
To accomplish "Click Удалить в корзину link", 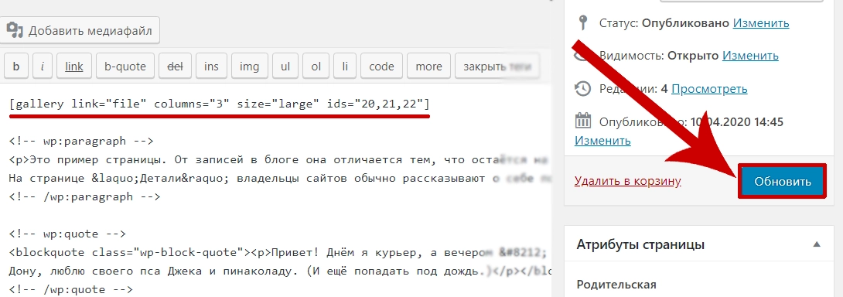I will click(x=628, y=181).
